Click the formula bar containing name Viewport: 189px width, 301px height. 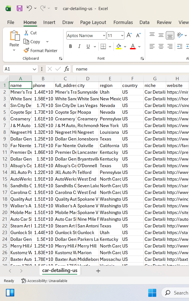(131, 69)
